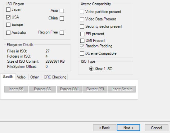Click the Extract SS button

(42, 89)
